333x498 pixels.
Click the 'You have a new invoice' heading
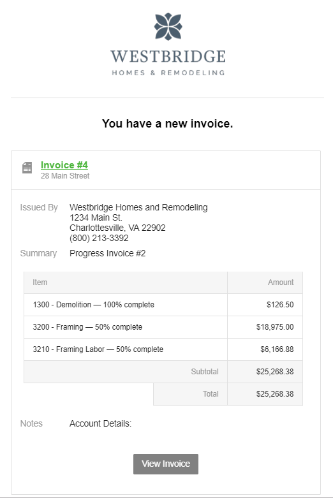pos(167,124)
